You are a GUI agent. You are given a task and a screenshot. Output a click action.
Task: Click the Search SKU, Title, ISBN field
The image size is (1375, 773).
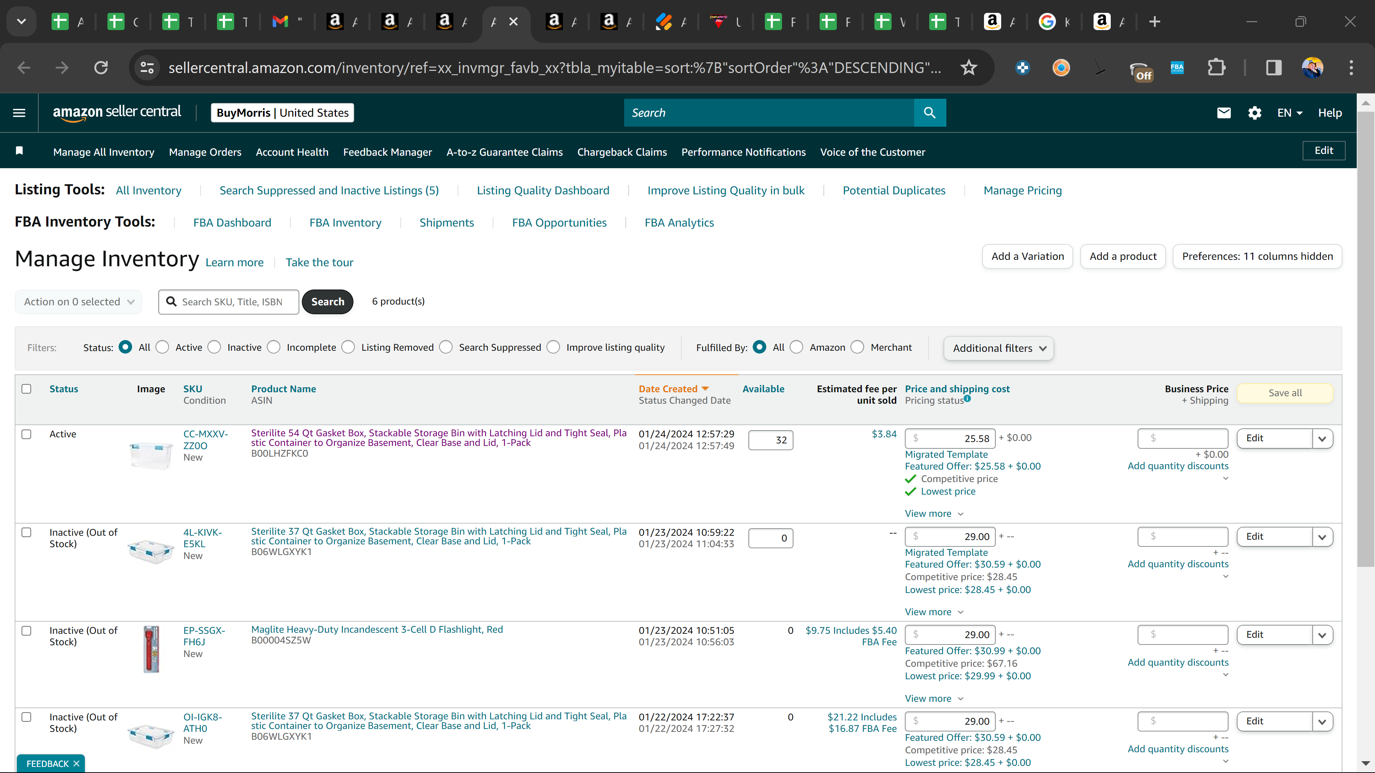pos(228,301)
